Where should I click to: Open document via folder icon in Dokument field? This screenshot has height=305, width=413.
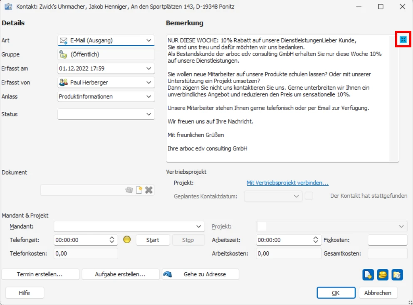click(x=129, y=190)
